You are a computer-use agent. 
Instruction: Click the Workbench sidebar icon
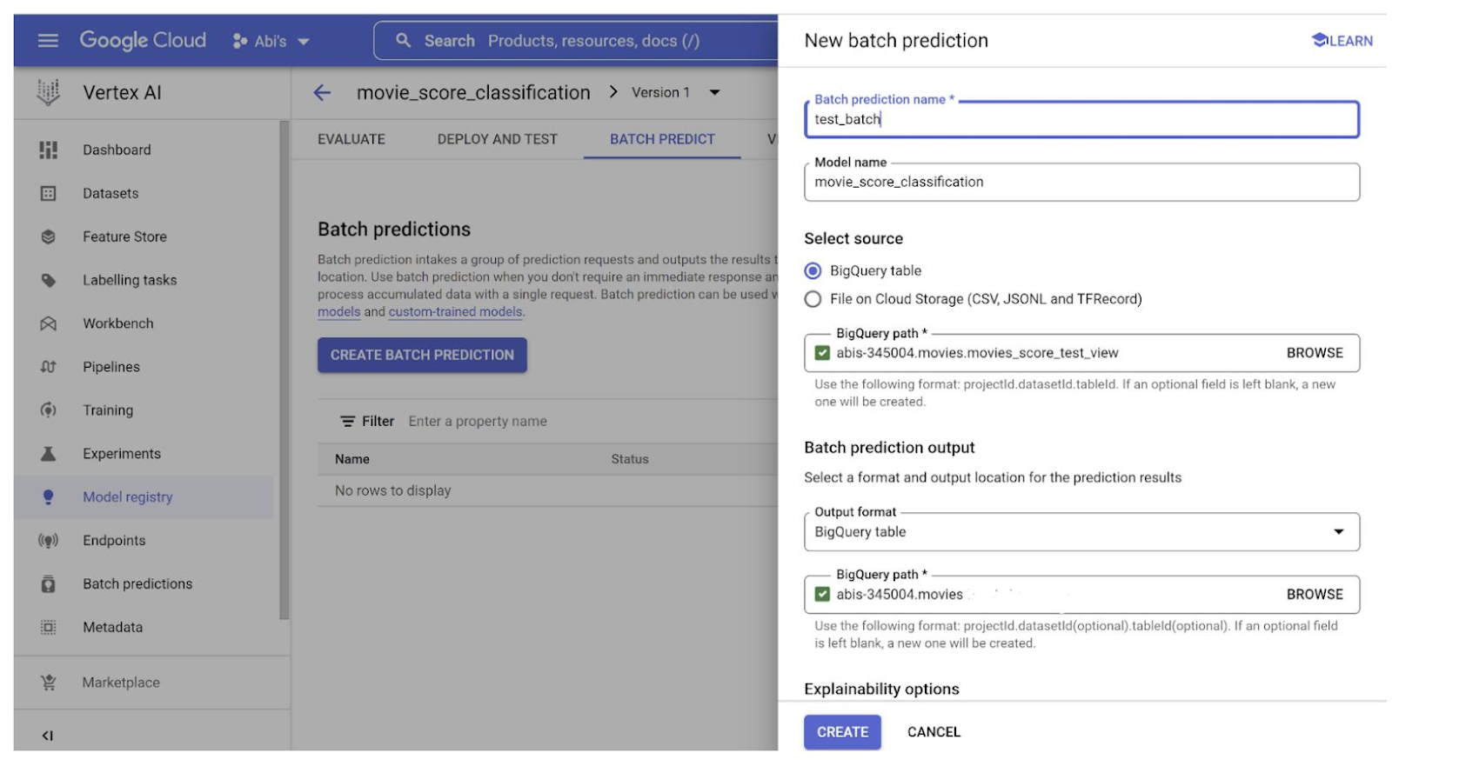pos(49,323)
